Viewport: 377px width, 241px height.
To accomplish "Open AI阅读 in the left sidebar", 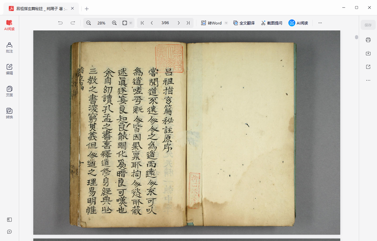I will (9, 25).
